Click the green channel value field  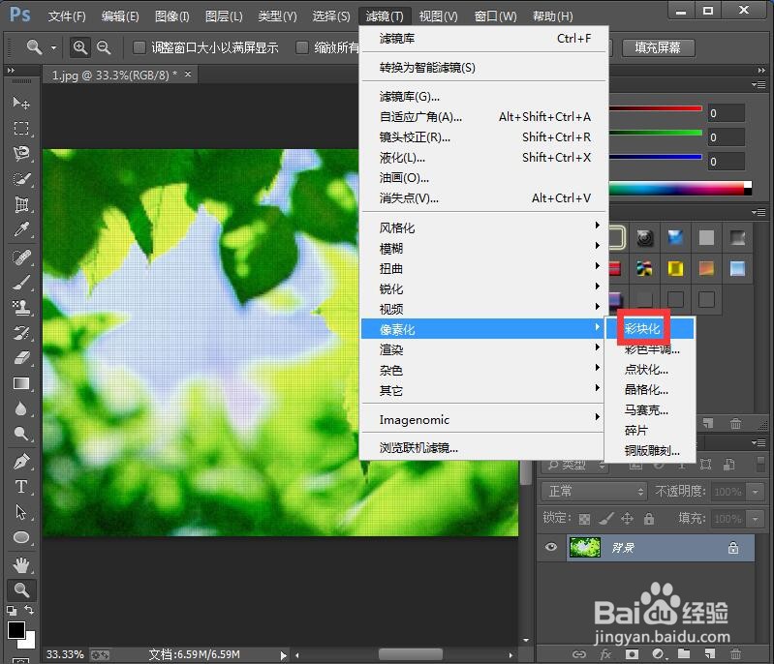727,137
